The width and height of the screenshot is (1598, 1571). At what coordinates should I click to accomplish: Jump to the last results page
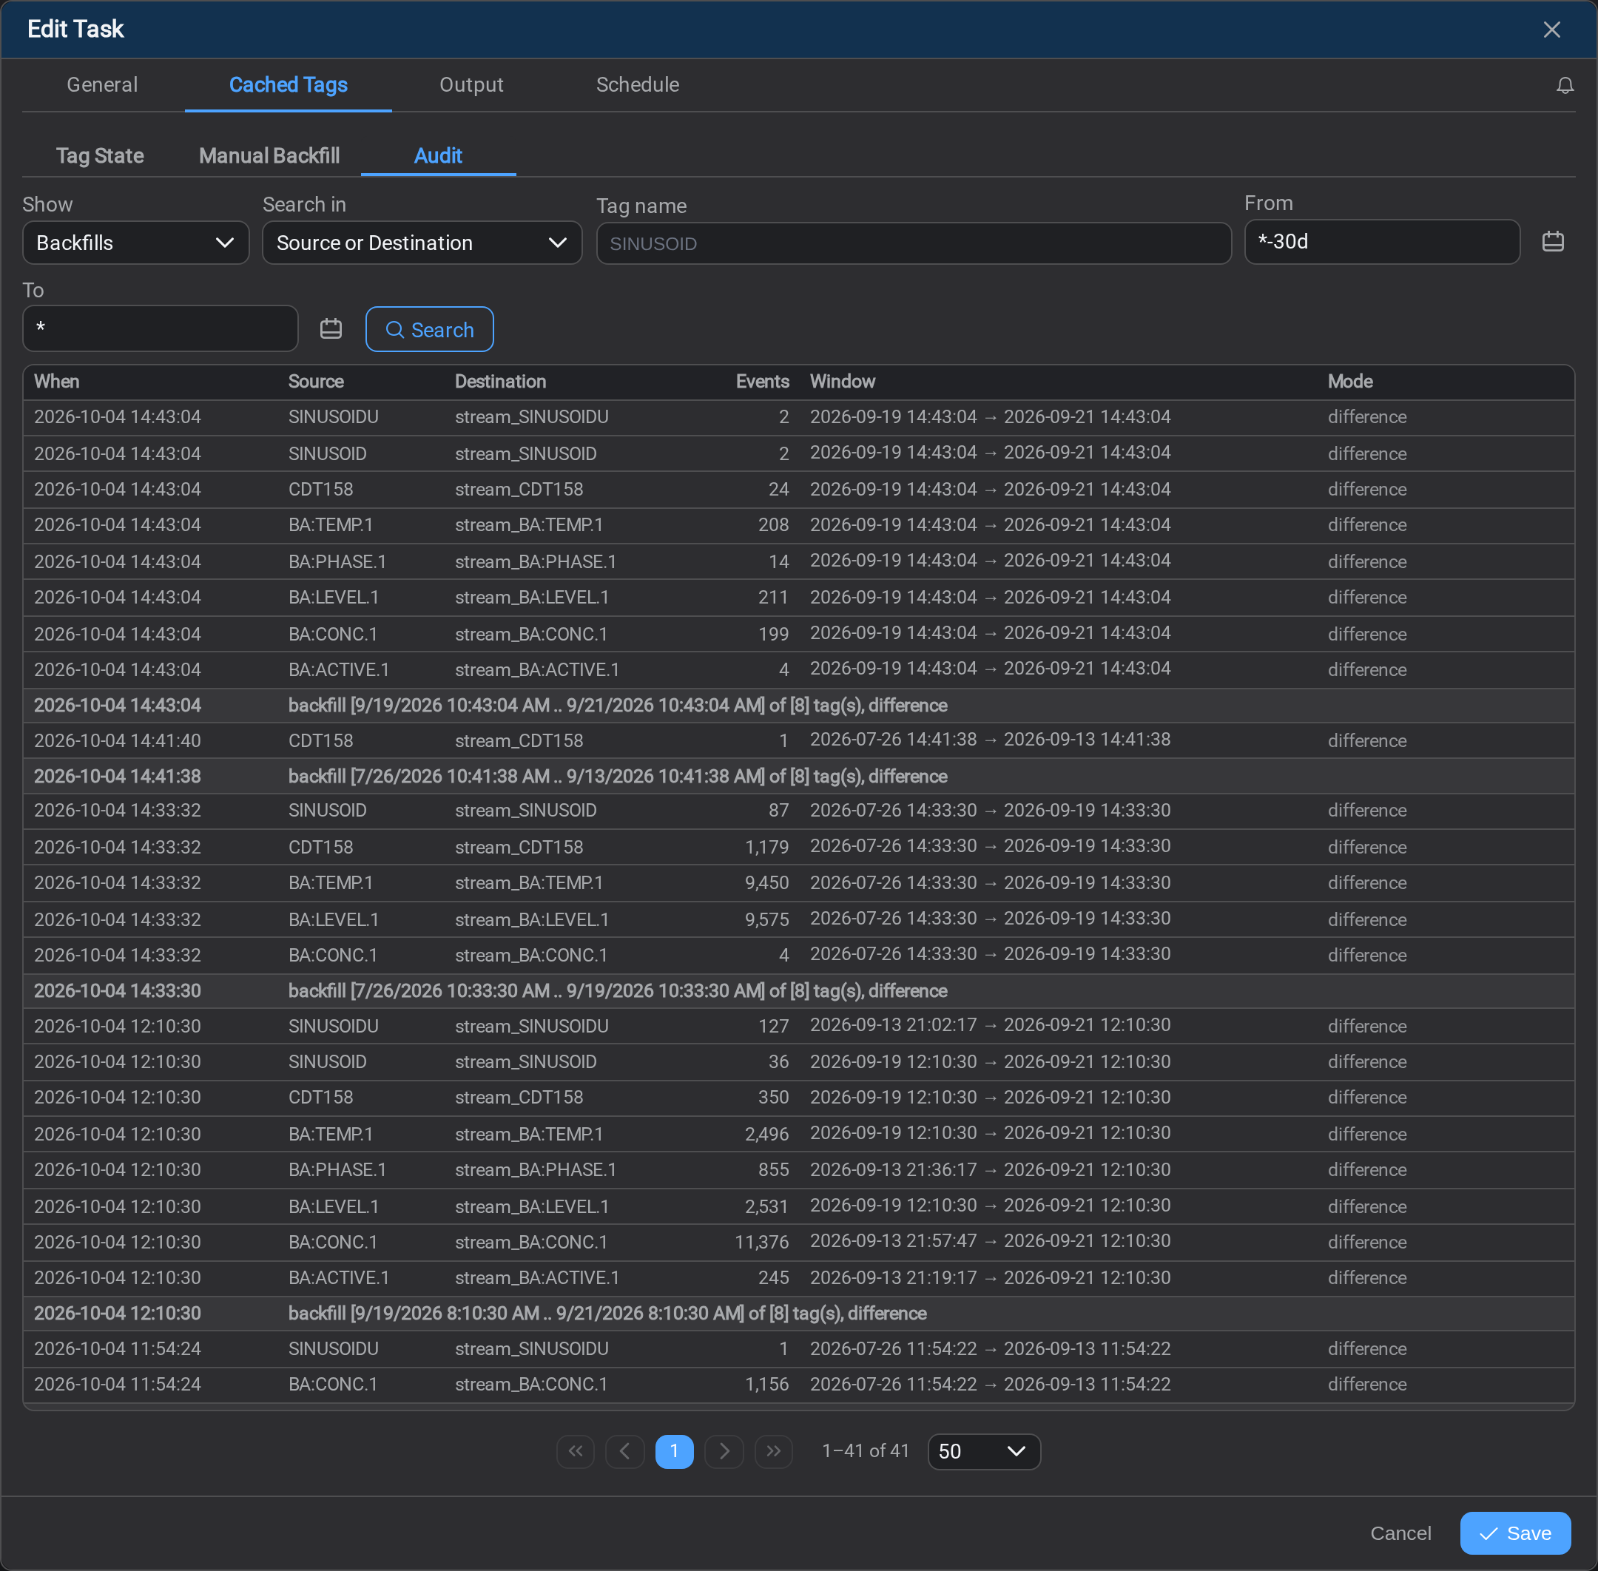tap(773, 1451)
